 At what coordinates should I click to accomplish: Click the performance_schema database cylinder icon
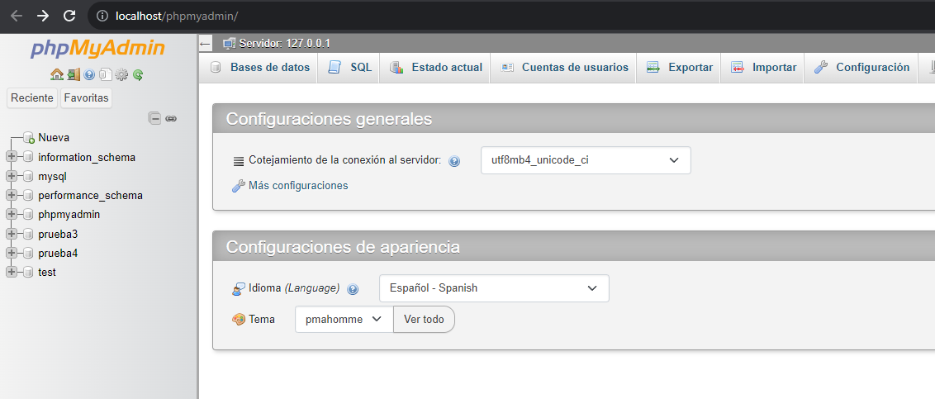[27, 196]
